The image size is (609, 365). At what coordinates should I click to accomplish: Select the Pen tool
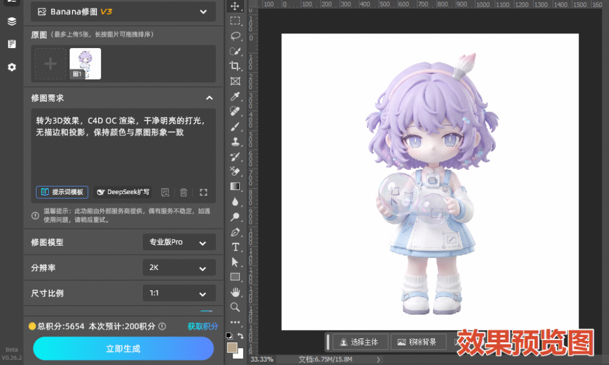point(235,231)
